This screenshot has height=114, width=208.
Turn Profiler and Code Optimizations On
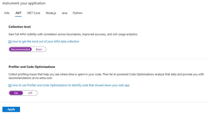click(16, 93)
